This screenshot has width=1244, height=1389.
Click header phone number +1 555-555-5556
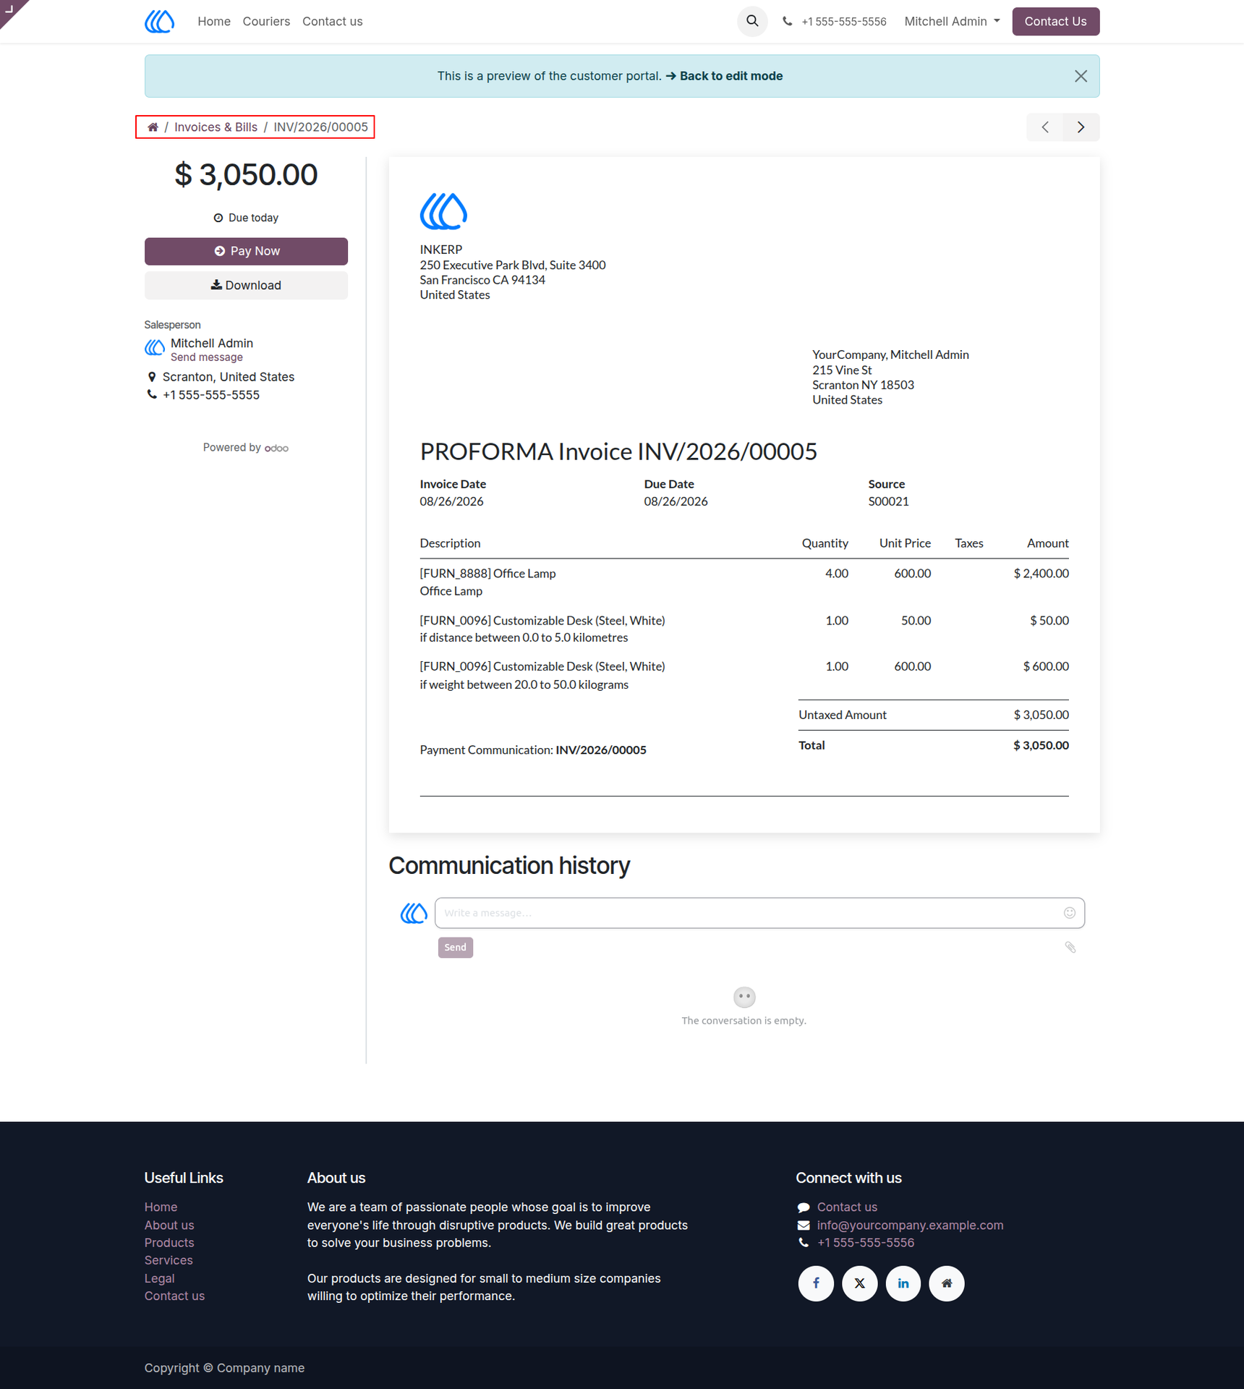click(x=843, y=22)
